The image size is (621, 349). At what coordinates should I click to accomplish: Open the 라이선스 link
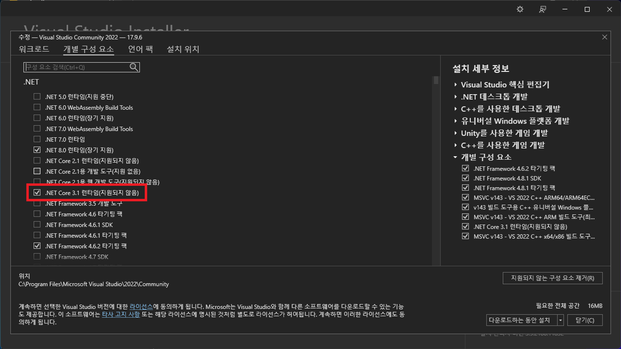click(141, 306)
